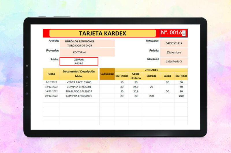Select the VENTA FACT. 35400 description cell

tap(79, 82)
